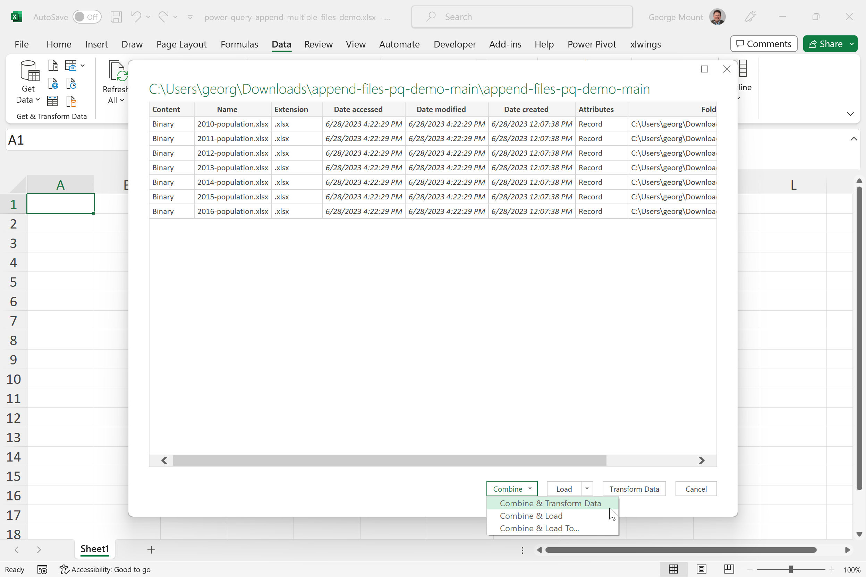Expand the Load button dropdown arrow
Image resolution: width=866 pixels, height=577 pixels.
pyautogui.click(x=587, y=489)
